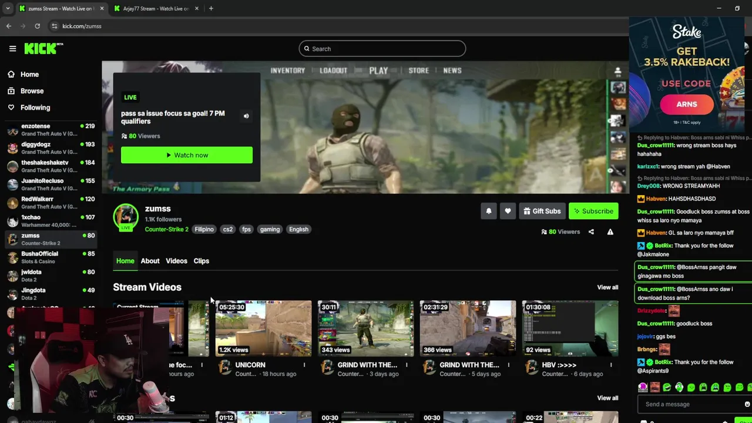The height and width of the screenshot is (423, 752).
Task: Insert the pink first quick emote
Action: tap(643, 387)
